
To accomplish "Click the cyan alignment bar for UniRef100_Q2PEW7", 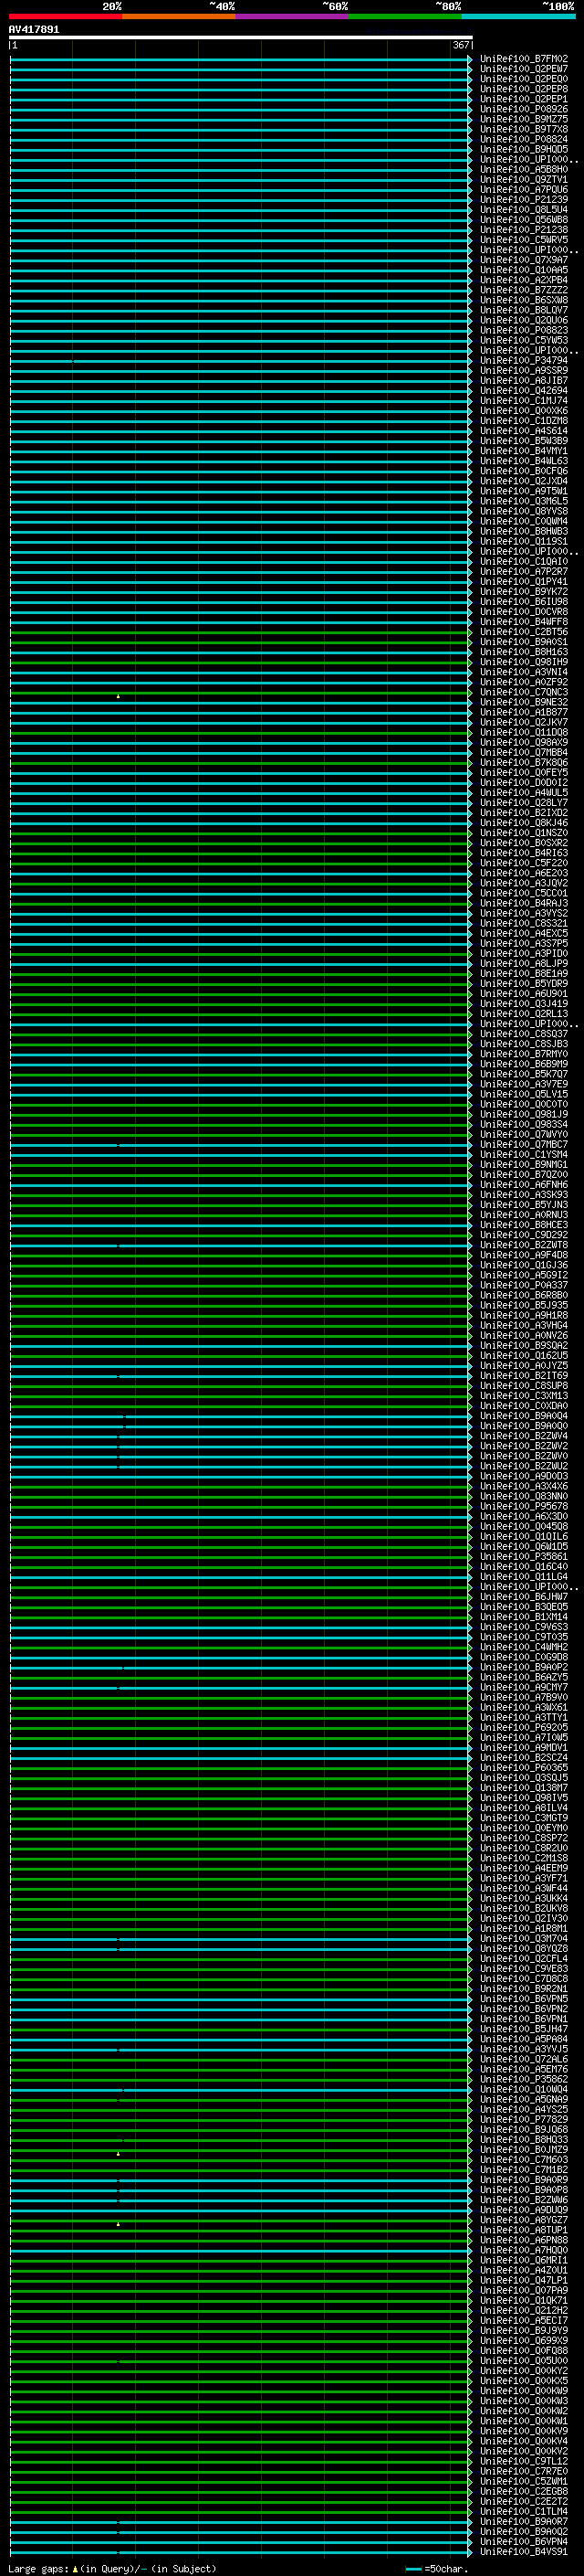I will tap(240, 69).
